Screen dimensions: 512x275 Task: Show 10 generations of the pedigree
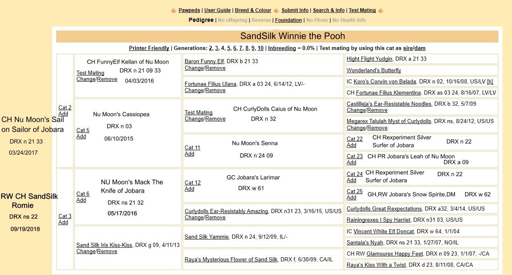pyautogui.click(x=260, y=48)
